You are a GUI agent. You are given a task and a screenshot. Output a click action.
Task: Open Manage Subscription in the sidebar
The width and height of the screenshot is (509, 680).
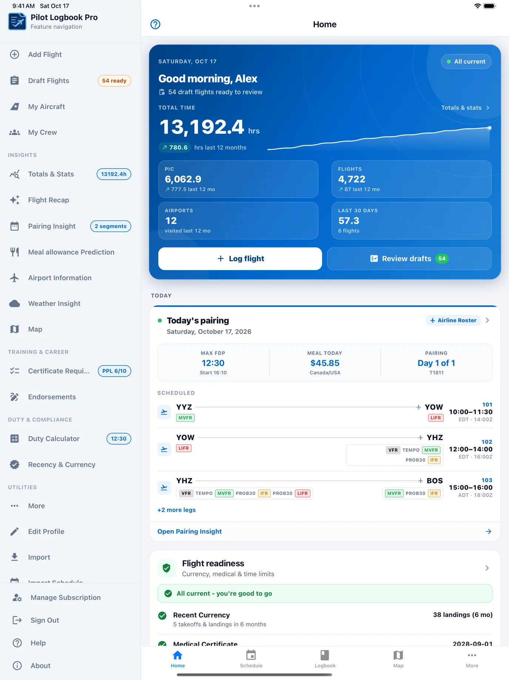[x=70, y=597]
